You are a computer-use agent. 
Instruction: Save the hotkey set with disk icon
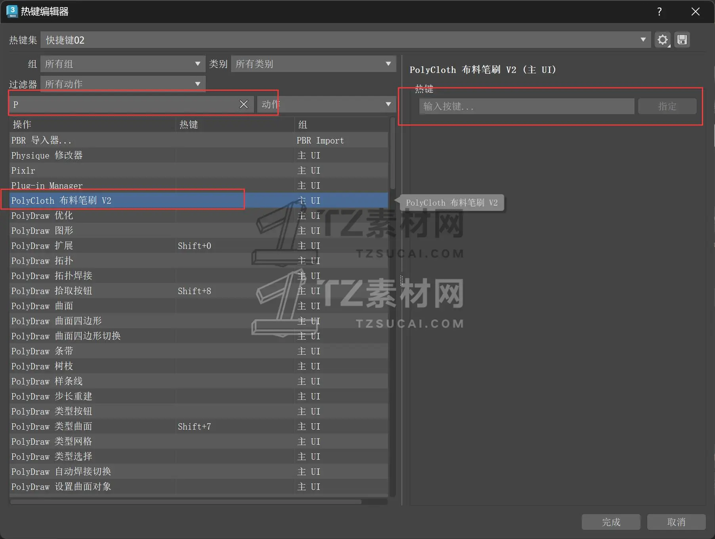pyautogui.click(x=682, y=40)
